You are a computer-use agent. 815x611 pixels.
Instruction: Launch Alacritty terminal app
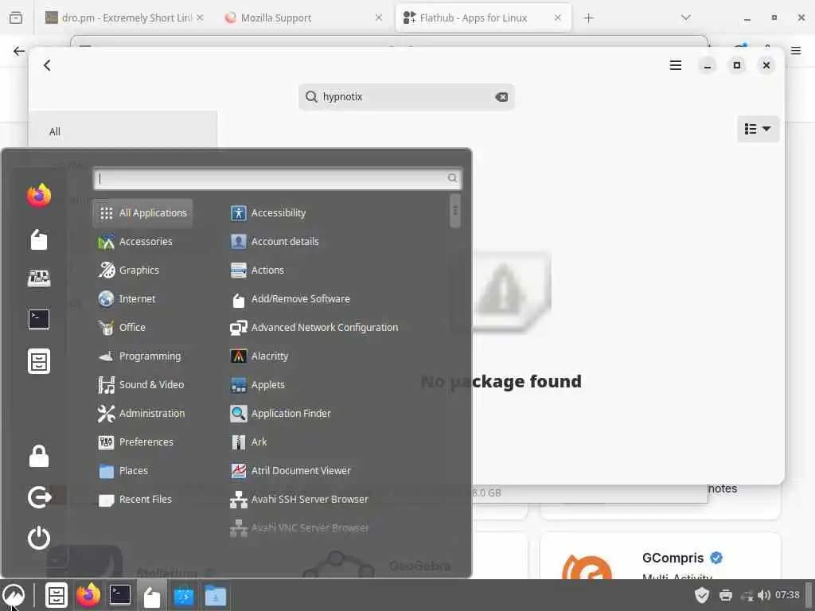[259, 356]
